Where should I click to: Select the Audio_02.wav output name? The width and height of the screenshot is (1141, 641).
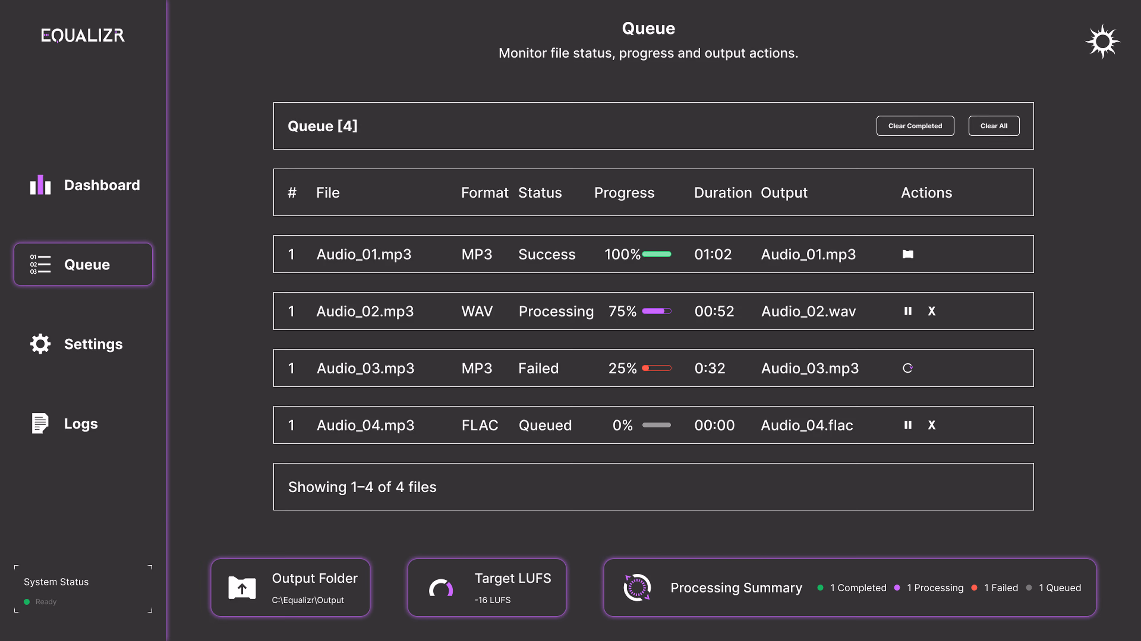808,311
